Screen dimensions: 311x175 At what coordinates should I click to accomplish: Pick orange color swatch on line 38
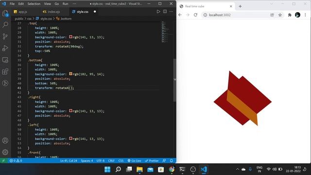pyautogui.click(x=70, y=74)
